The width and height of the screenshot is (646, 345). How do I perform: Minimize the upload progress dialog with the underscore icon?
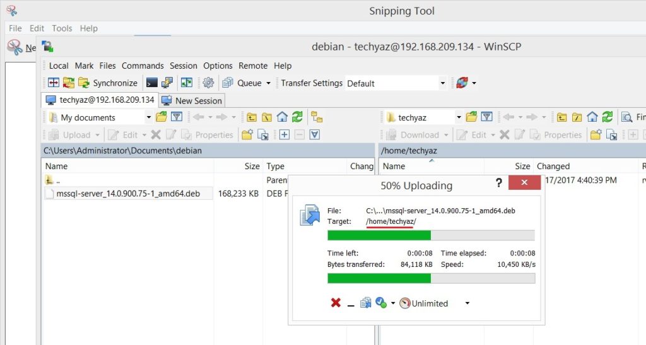click(351, 304)
